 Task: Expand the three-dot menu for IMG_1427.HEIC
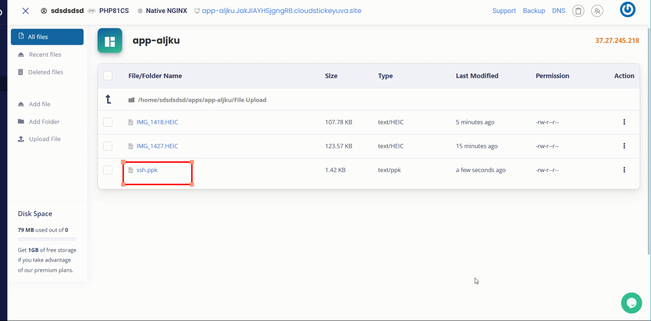(x=624, y=146)
